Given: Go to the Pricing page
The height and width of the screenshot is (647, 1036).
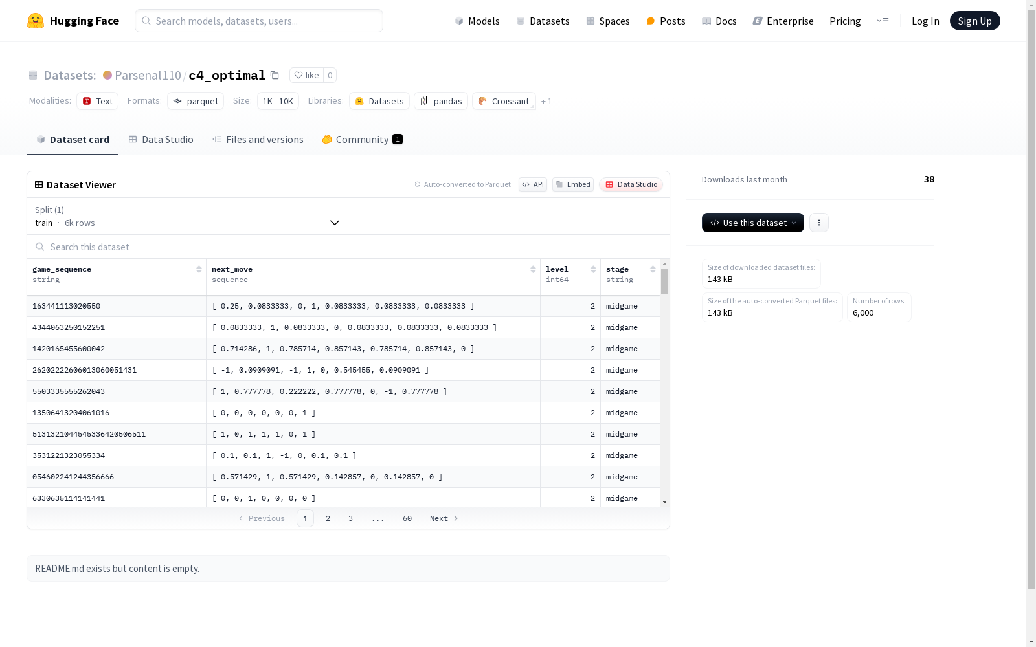Looking at the screenshot, I should point(845,21).
